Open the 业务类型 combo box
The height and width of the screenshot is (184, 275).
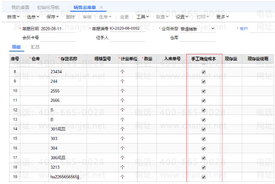198,29
